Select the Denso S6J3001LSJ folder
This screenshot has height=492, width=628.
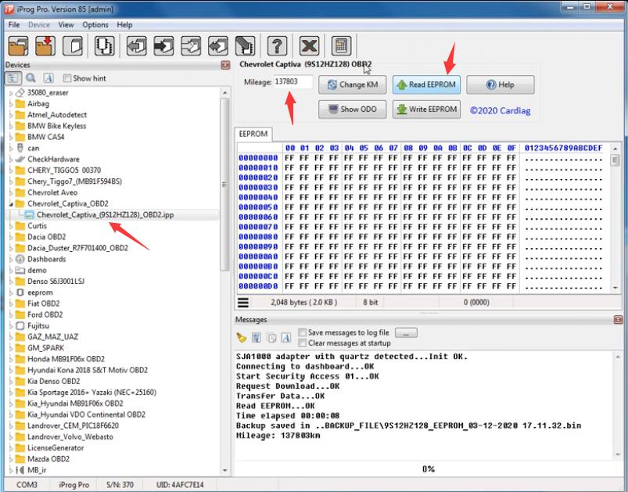56,282
